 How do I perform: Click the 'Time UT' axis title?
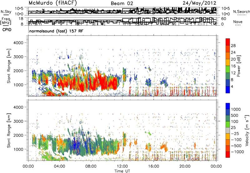click(122, 171)
